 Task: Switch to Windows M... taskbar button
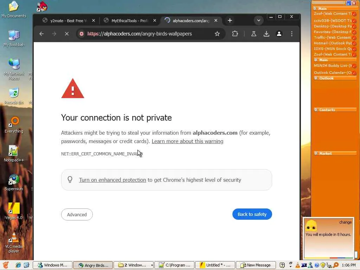(x=53, y=265)
